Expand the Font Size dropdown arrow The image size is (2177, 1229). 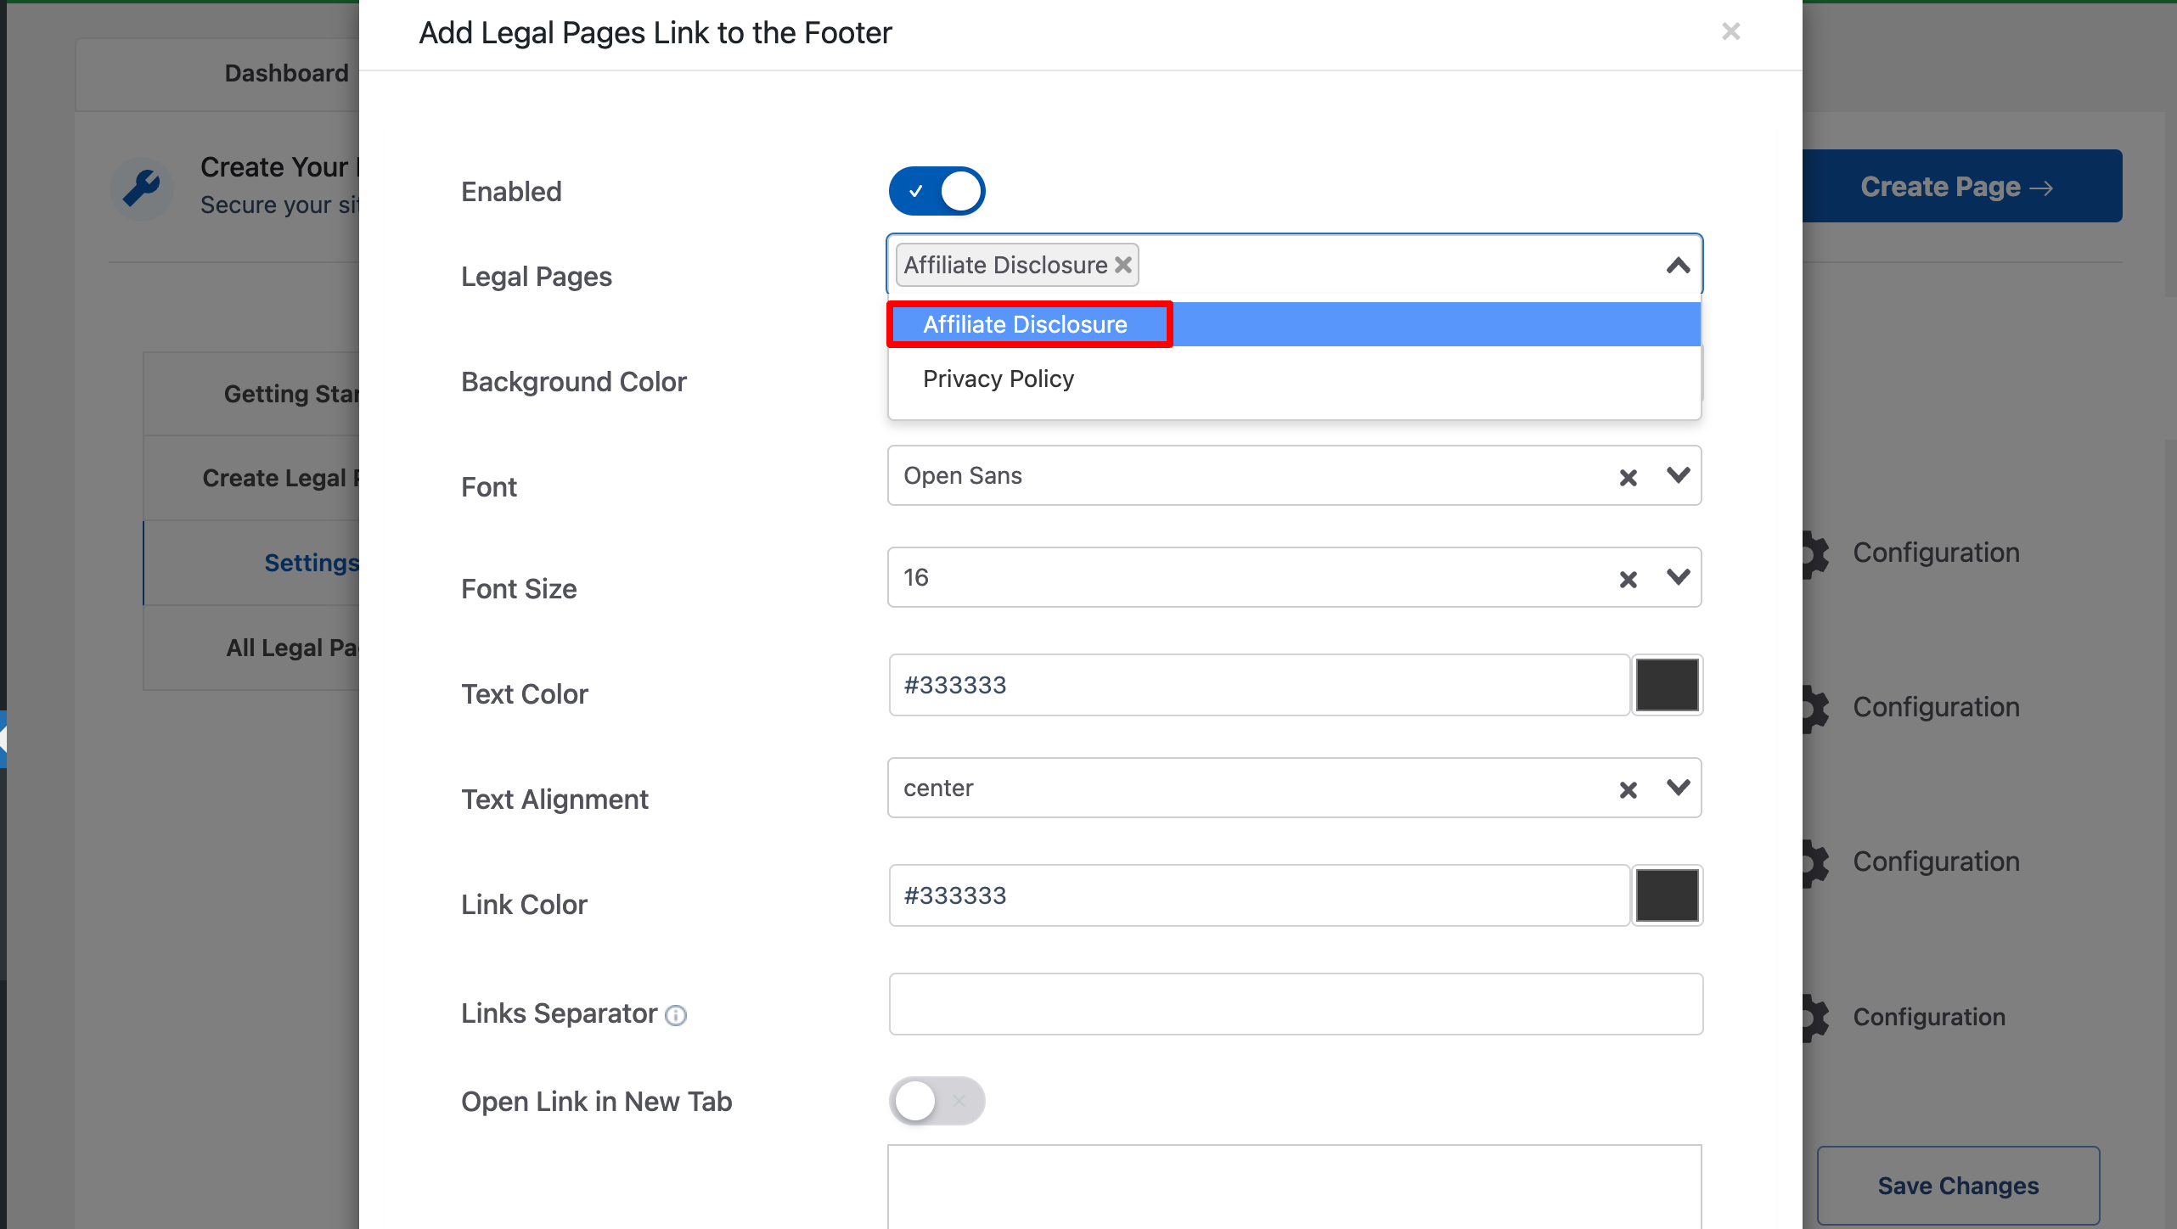[1678, 577]
